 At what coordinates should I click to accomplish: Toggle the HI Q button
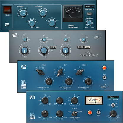53,47
